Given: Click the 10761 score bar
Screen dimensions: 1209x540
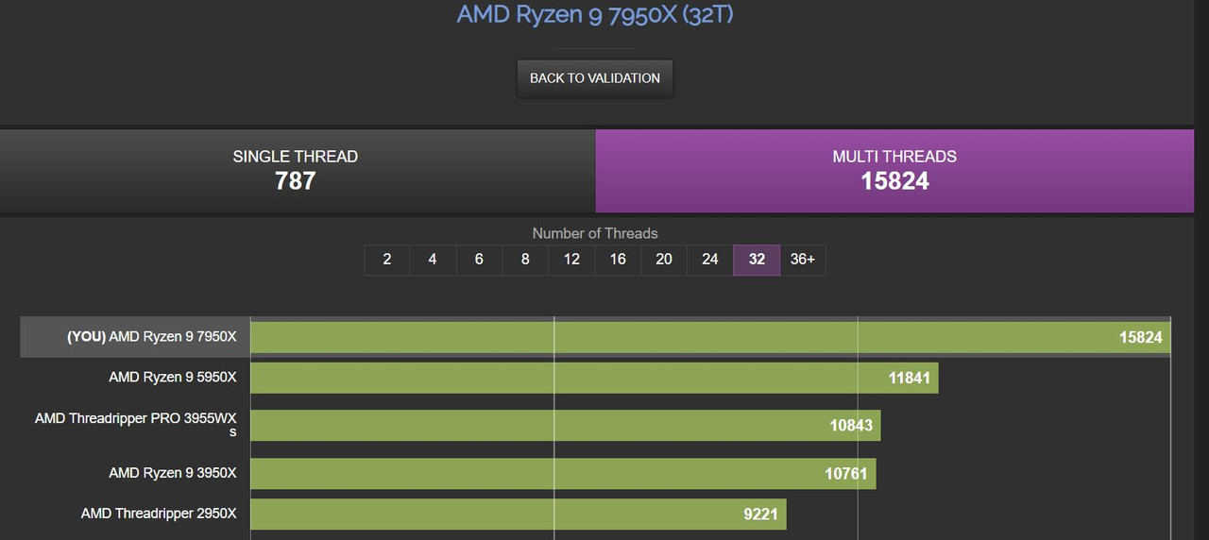Looking at the screenshot, I should point(563,474).
